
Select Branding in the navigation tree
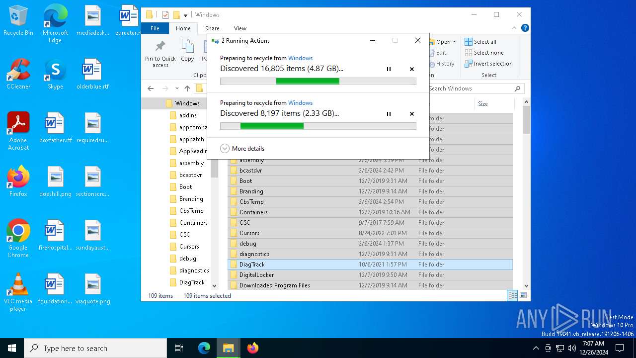pyautogui.click(x=191, y=199)
